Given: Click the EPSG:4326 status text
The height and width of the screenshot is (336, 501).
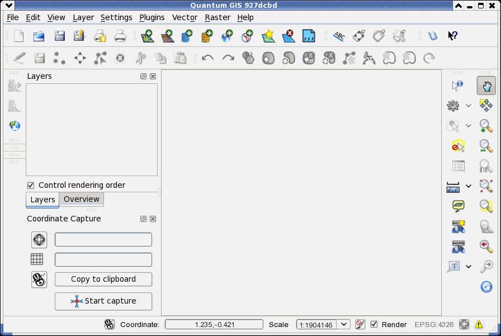Looking at the screenshot, I should tap(434, 324).
